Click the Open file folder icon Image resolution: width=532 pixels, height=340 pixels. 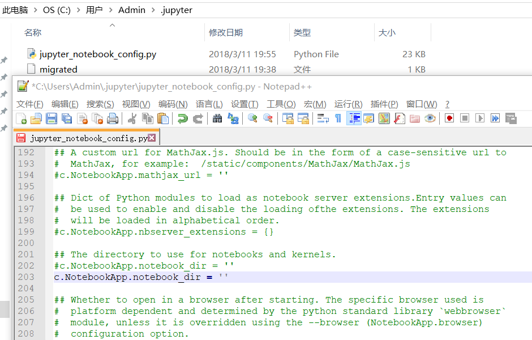click(36, 118)
